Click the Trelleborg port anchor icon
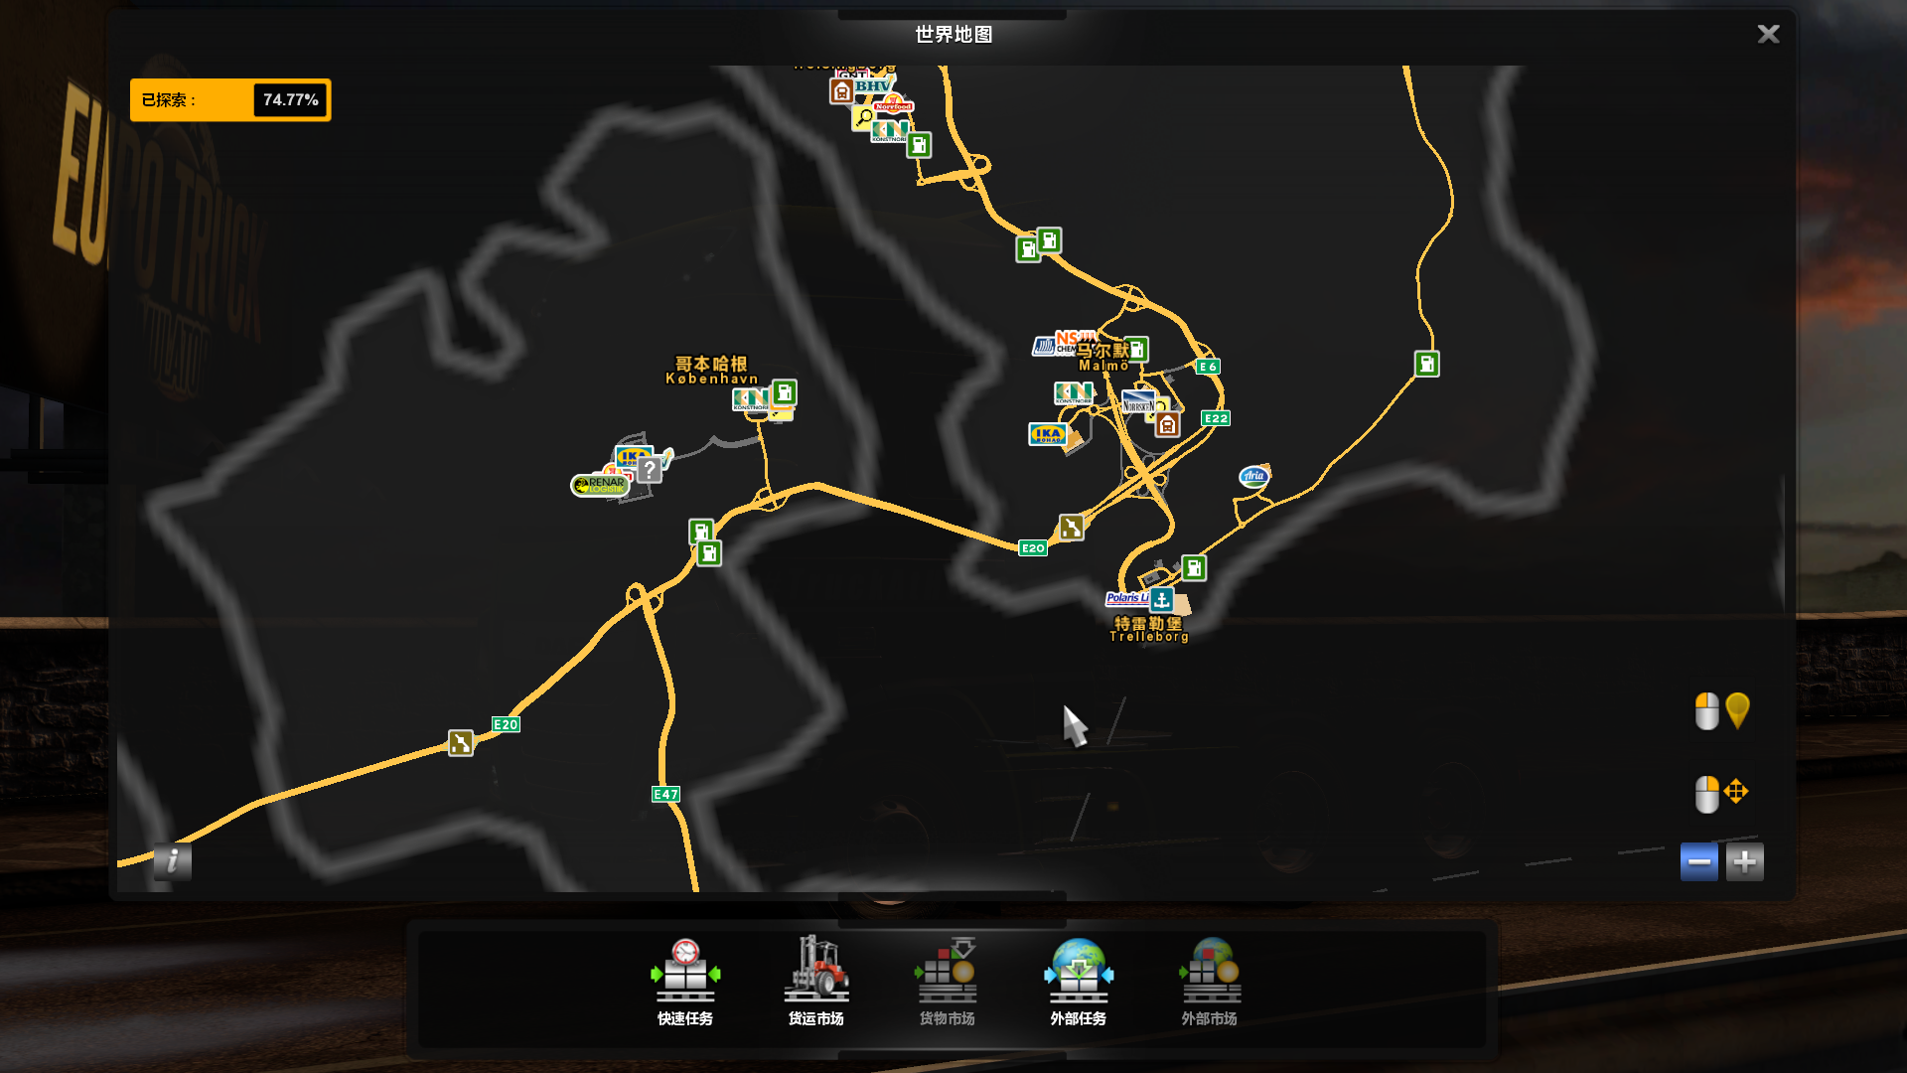This screenshot has width=1907, height=1073. click(x=1161, y=600)
